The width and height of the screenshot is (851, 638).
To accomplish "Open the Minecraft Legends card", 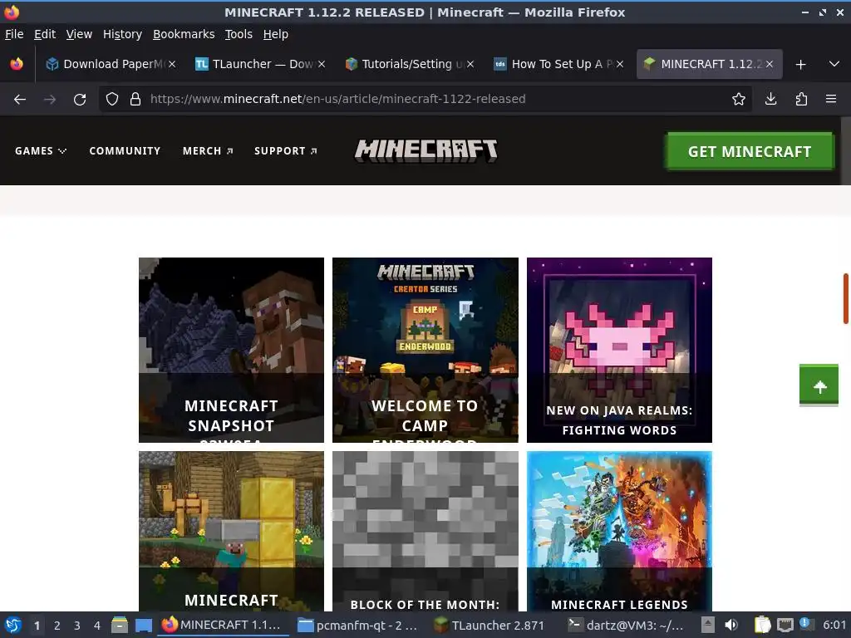I will pyautogui.click(x=619, y=531).
